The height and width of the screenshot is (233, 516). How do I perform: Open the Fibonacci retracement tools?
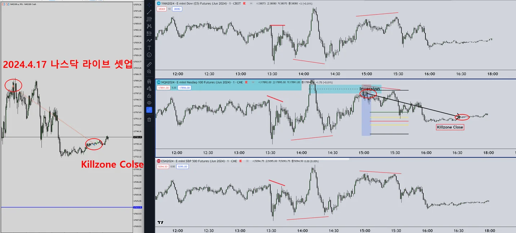[149, 19]
